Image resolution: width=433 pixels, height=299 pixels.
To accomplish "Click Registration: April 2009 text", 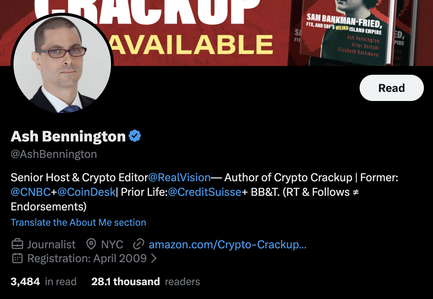I will pos(87,259).
